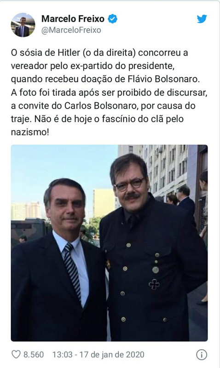
Task: Click the word nazismo! in tweet
Action: [30, 132]
